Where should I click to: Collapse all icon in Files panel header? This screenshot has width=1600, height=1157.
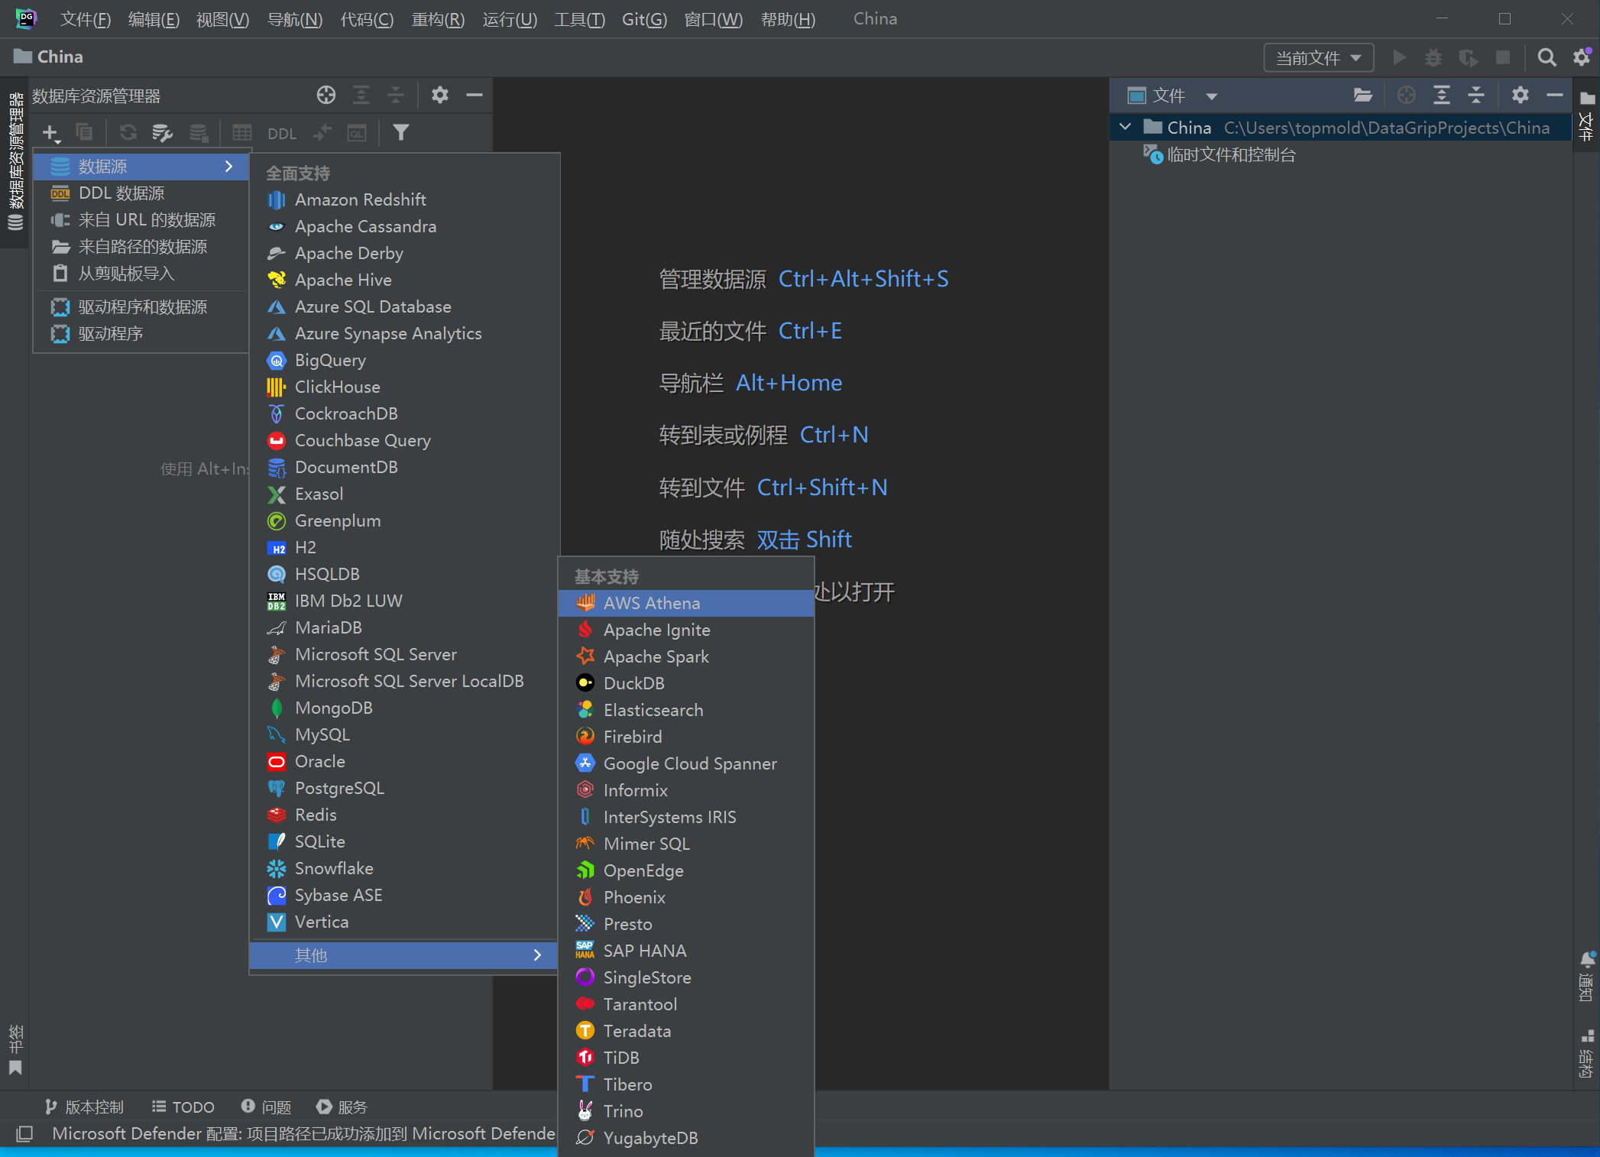point(1476,95)
